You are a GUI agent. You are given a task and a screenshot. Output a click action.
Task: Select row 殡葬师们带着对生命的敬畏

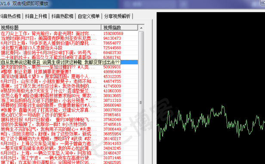(x=69, y=105)
